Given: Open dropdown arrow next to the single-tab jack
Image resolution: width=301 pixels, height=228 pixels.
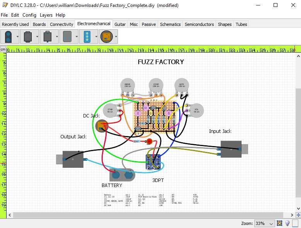Looking at the screenshot, I should click(x=57, y=36).
